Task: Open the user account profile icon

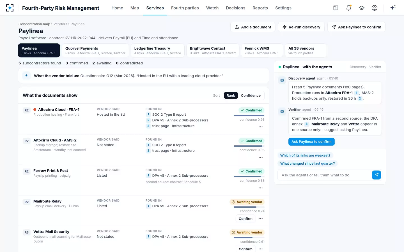Action: pyautogui.click(x=375, y=8)
